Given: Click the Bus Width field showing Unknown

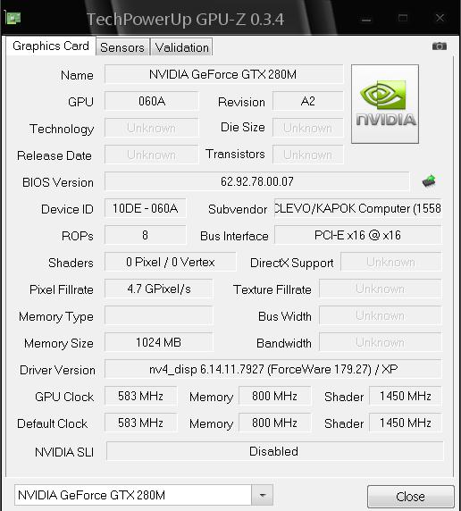Looking at the screenshot, I should [x=381, y=315].
